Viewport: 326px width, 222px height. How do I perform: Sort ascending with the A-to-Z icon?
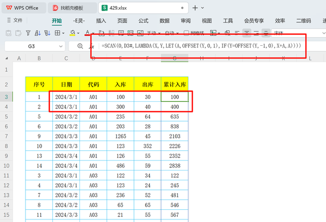(38, 33)
